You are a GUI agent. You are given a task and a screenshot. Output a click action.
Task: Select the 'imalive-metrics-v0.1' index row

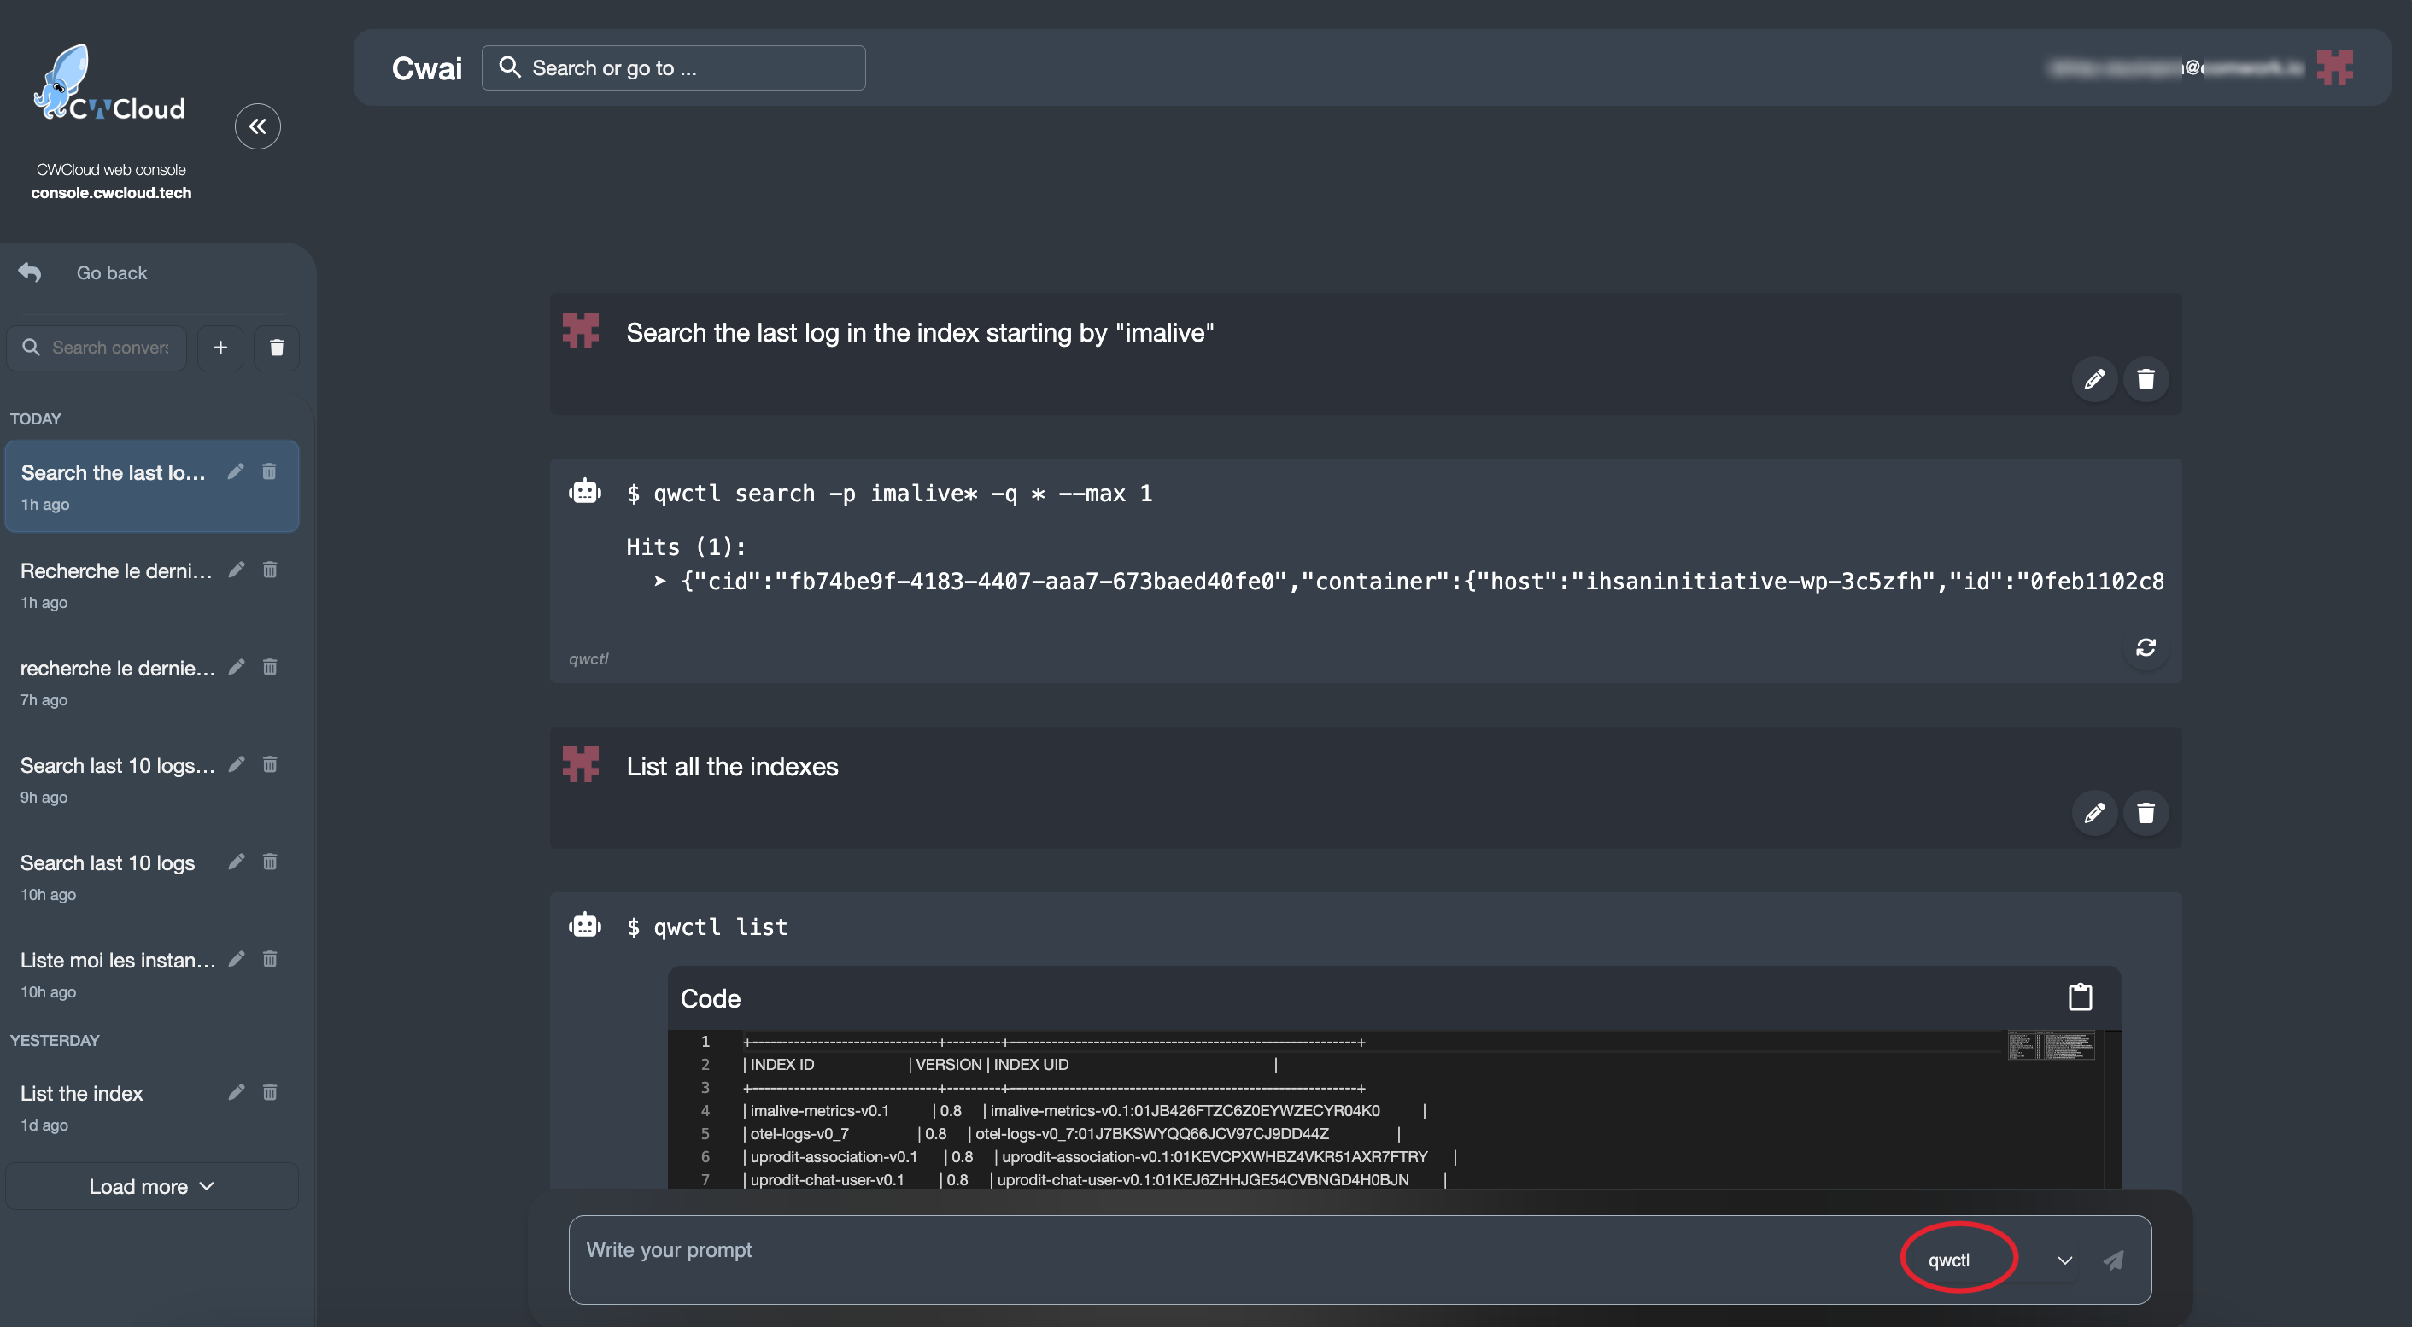[1084, 1110]
